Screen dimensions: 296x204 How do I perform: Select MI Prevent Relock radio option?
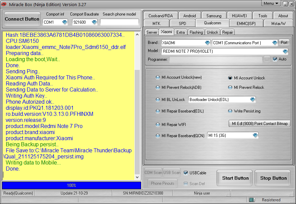(x=230, y=87)
